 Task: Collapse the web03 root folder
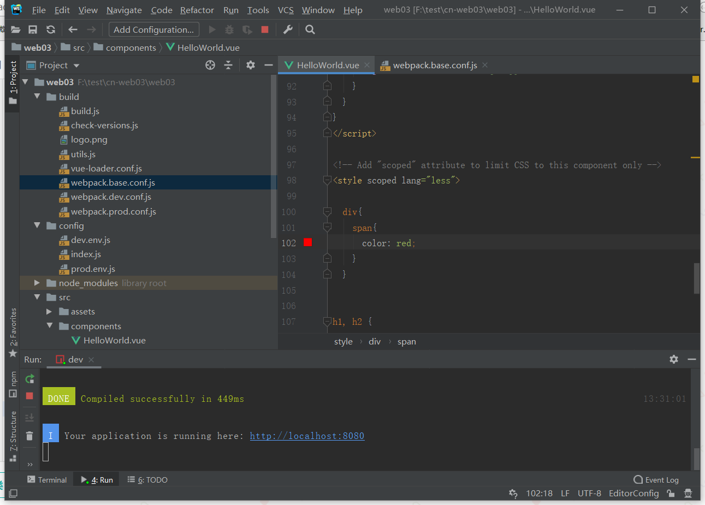pos(25,82)
